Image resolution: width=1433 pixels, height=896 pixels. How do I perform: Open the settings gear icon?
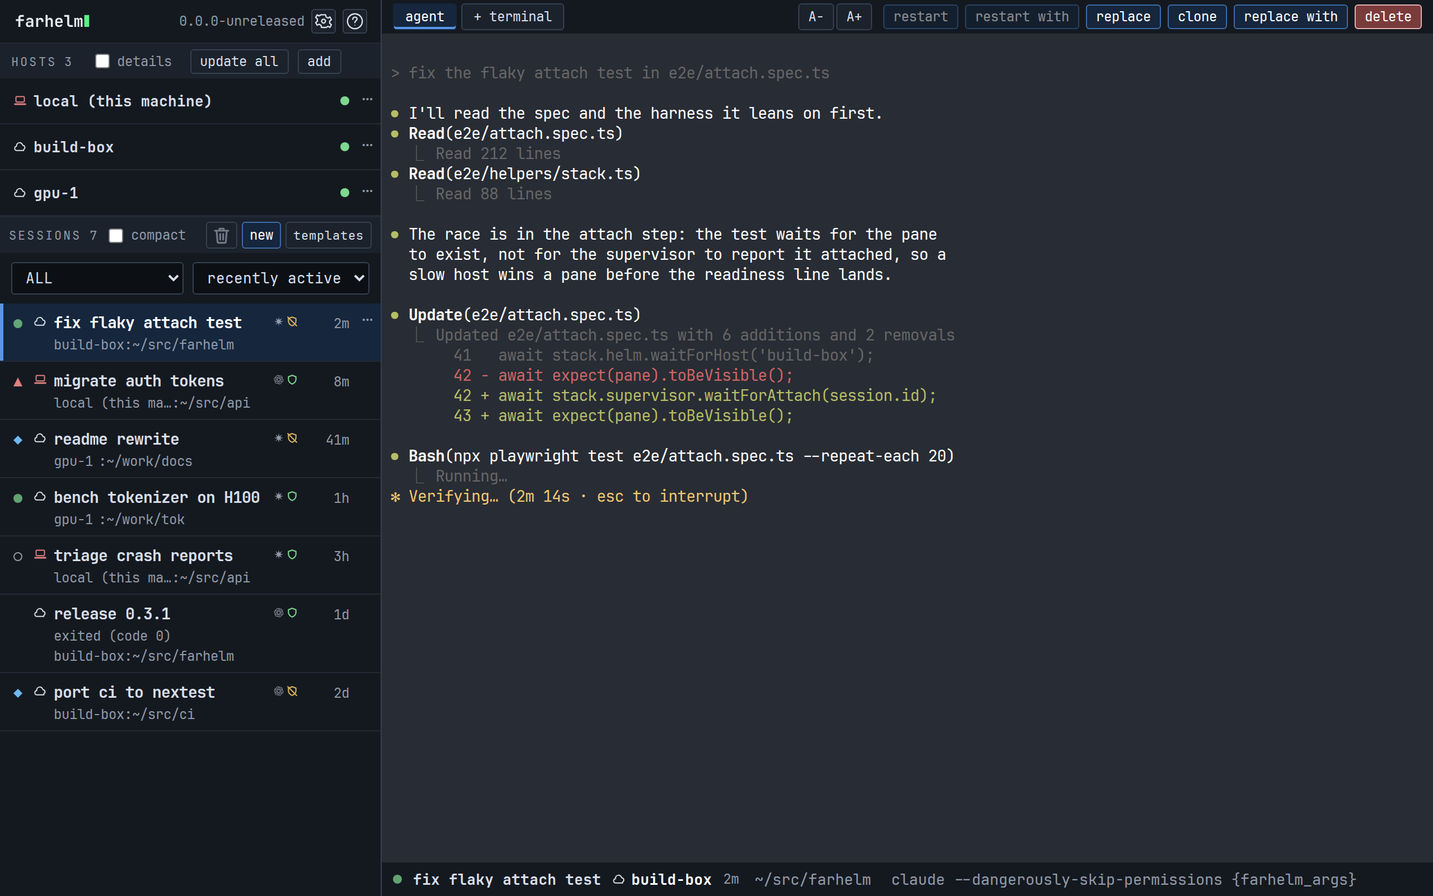(324, 21)
